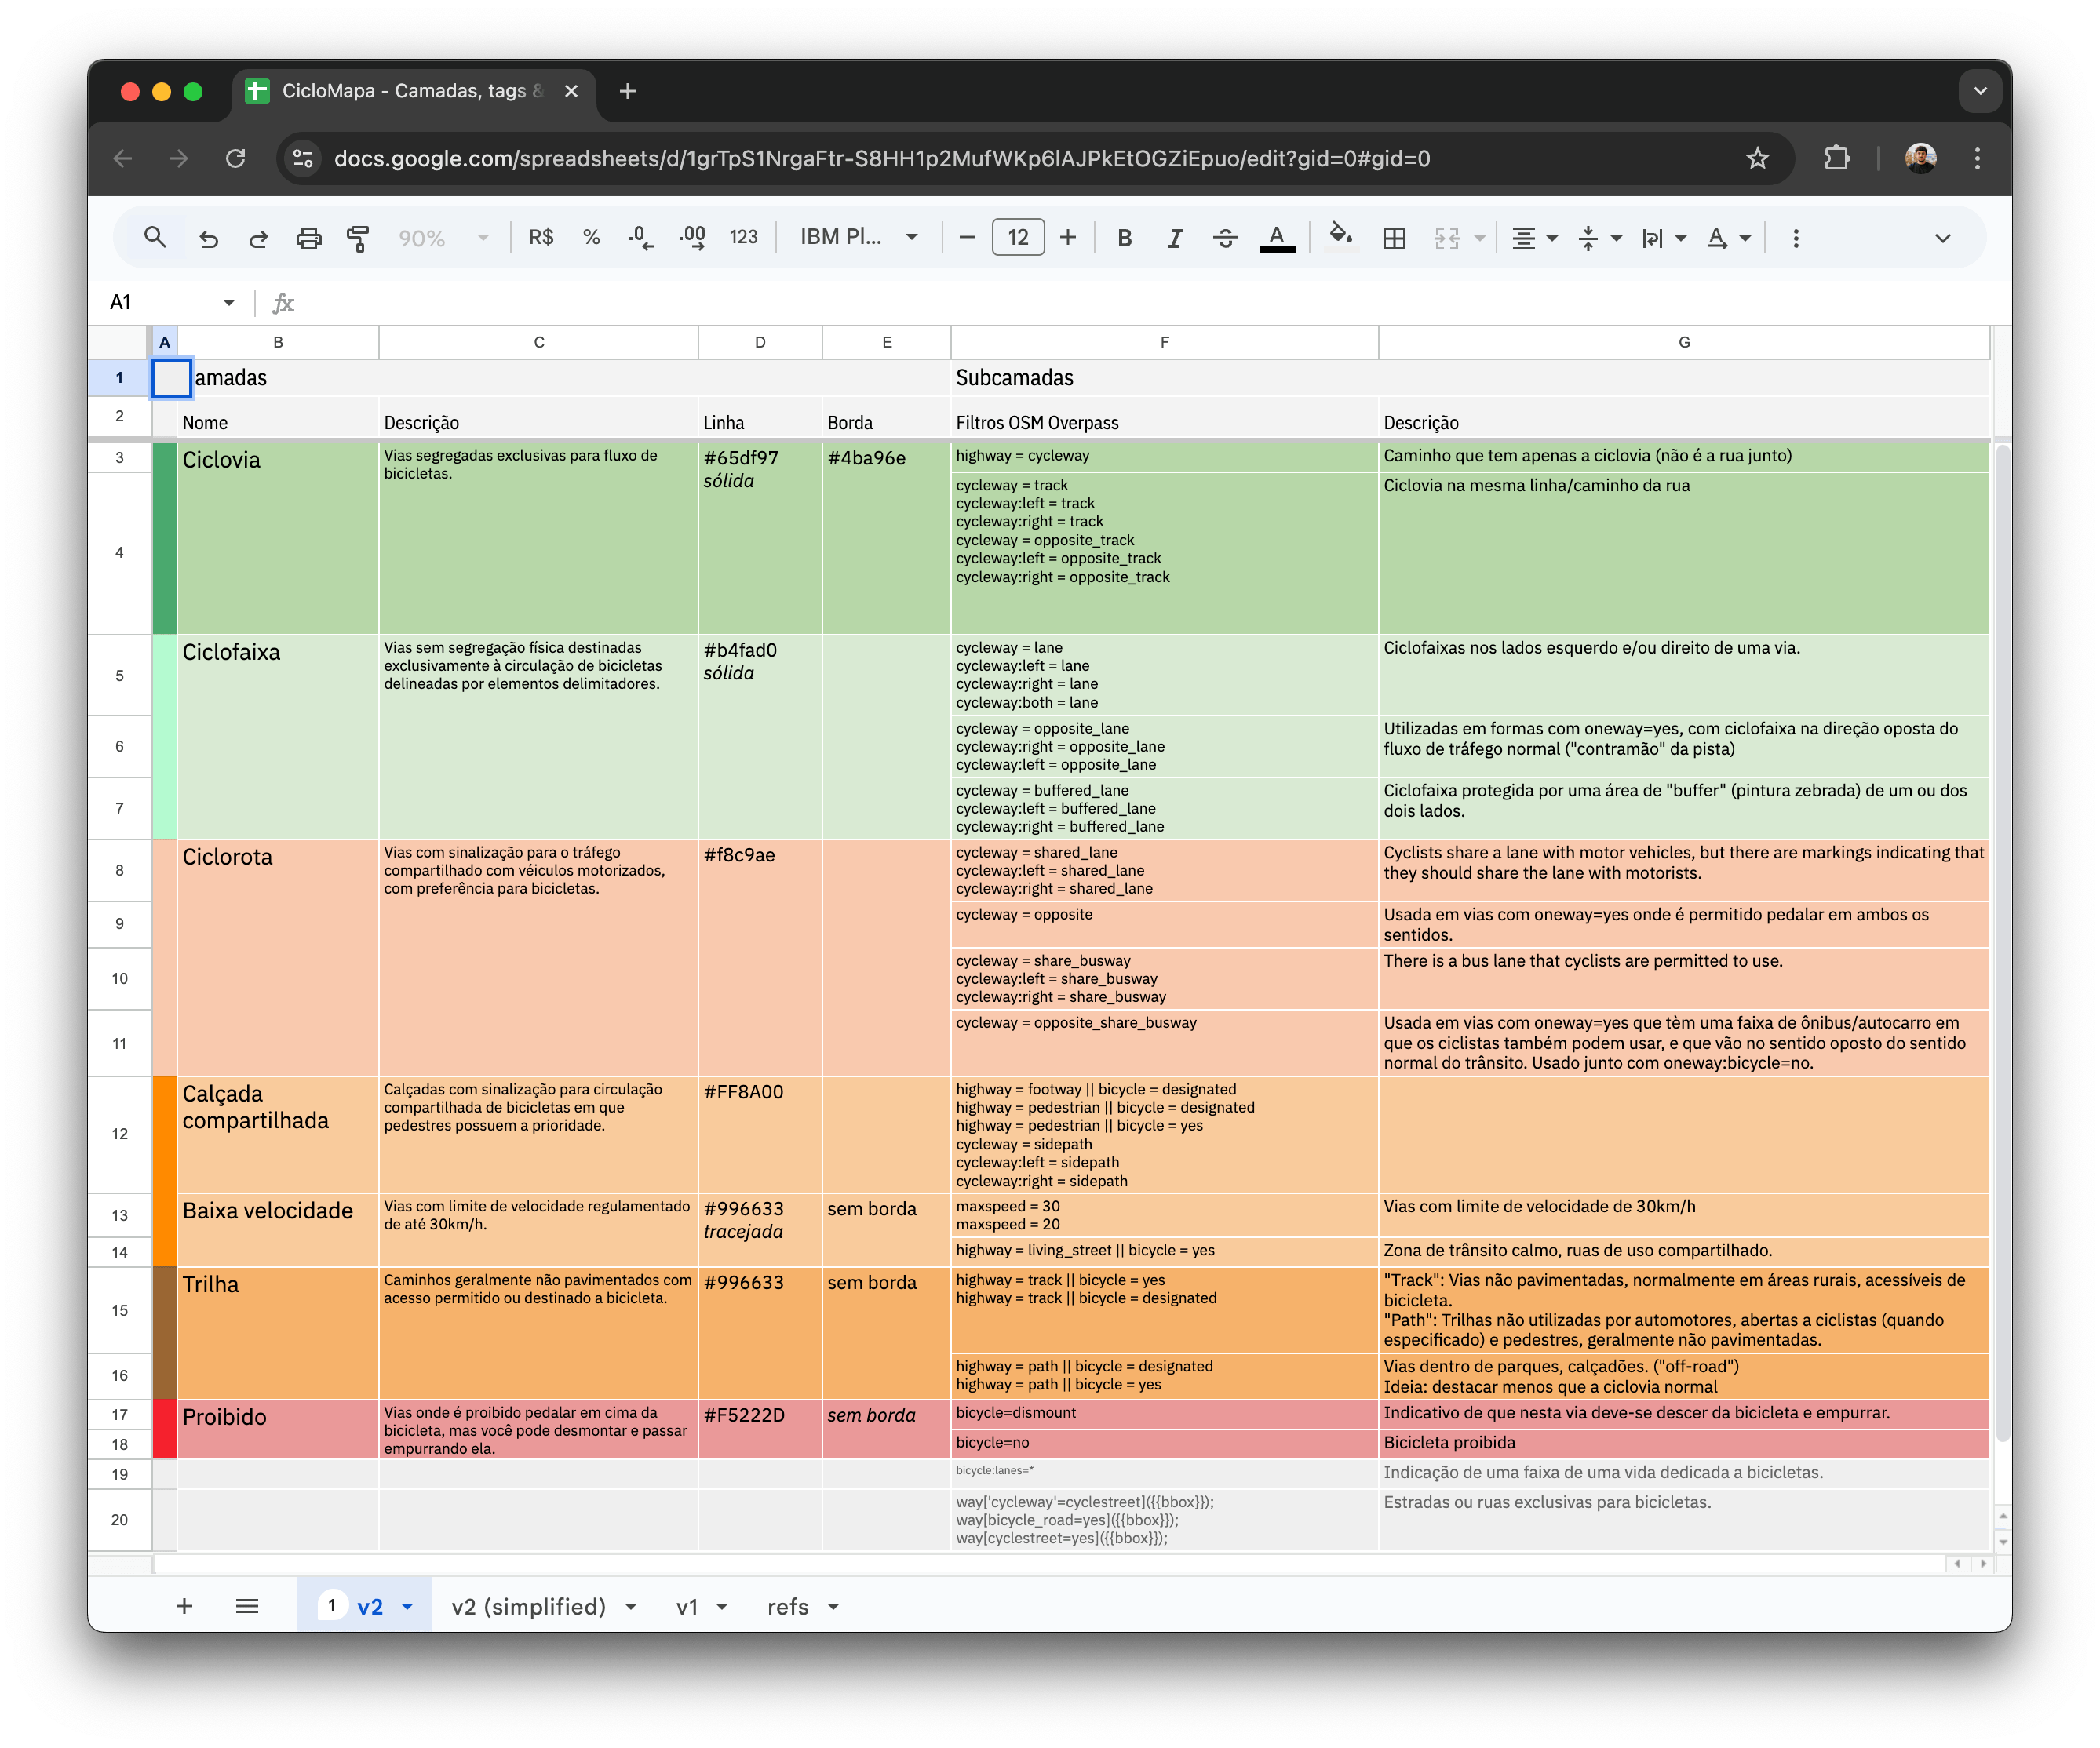This screenshot has width=2100, height=1748.
Task: Click the add sheet plus button
Action: pyautogui.click(x=184, y=1606)
